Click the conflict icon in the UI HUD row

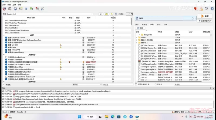pos(60,45)
